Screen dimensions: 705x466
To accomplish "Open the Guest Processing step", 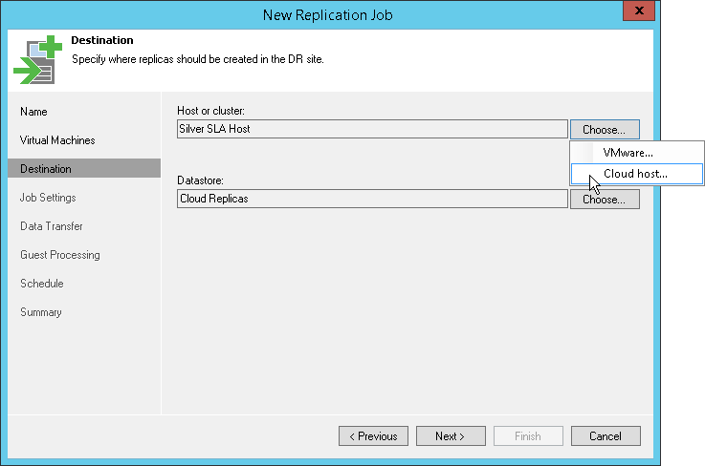I will [60, 255].
